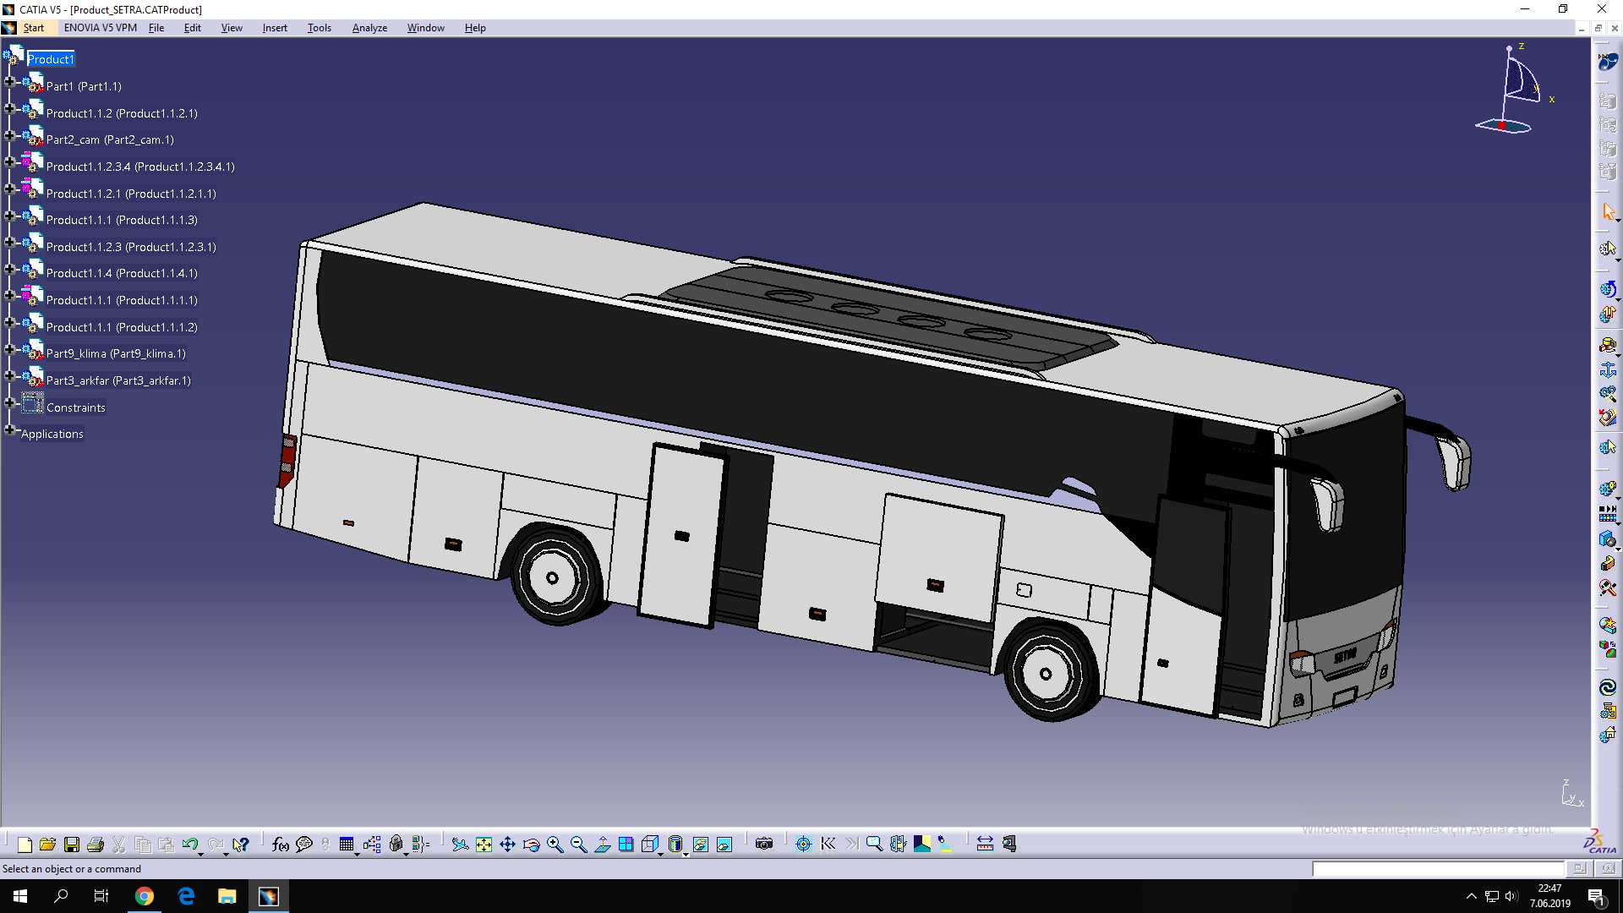1623x913 pixels.
Task: Select Product1.1.1 (Product1.1.1.1) in tree
Action: 122,300
